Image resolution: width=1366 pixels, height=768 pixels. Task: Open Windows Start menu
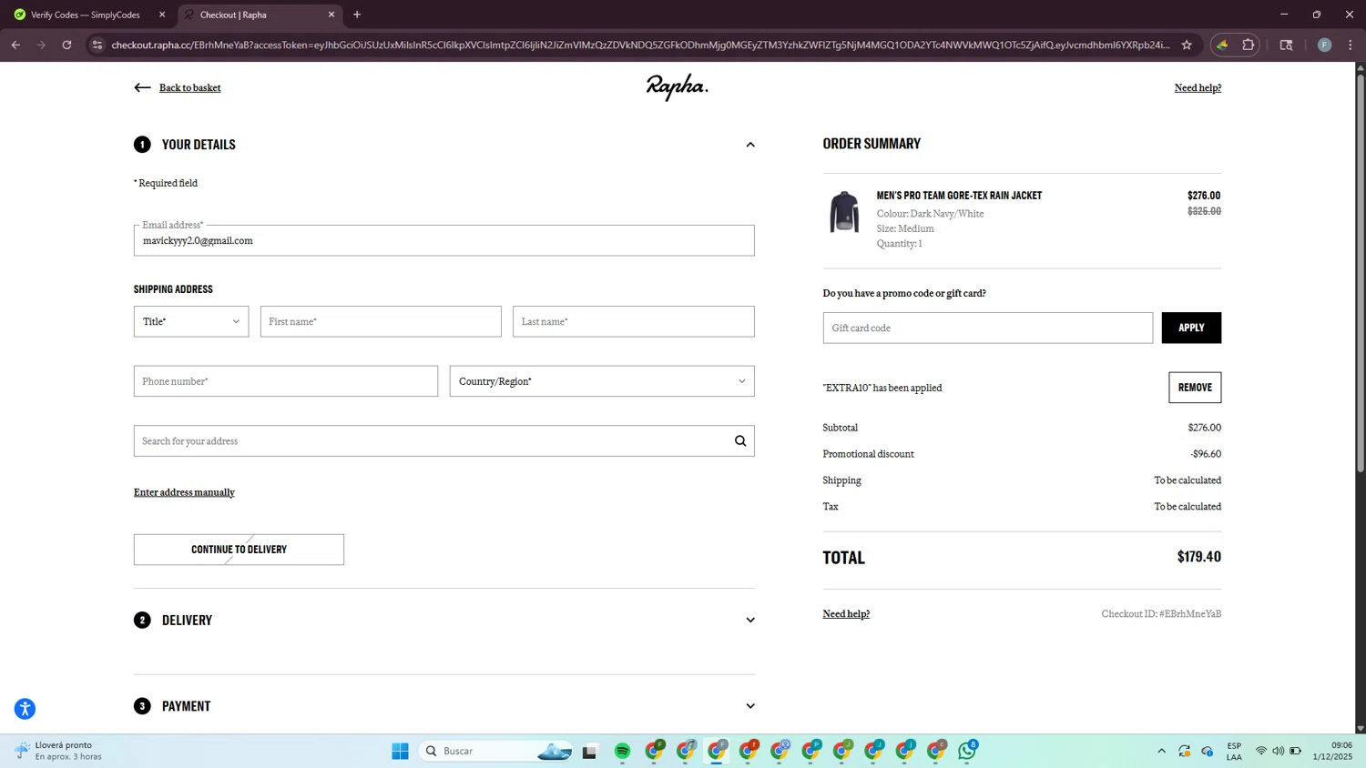(x=400, y=751)
